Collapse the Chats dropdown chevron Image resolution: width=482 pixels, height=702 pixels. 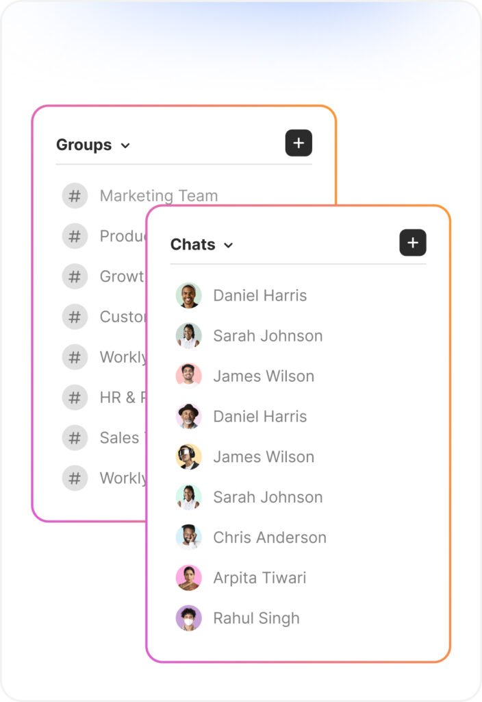pos(229,245)
